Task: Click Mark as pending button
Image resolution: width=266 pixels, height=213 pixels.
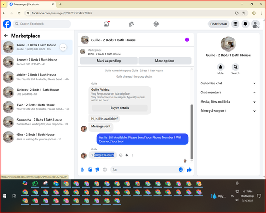Action: pos(109,61)
